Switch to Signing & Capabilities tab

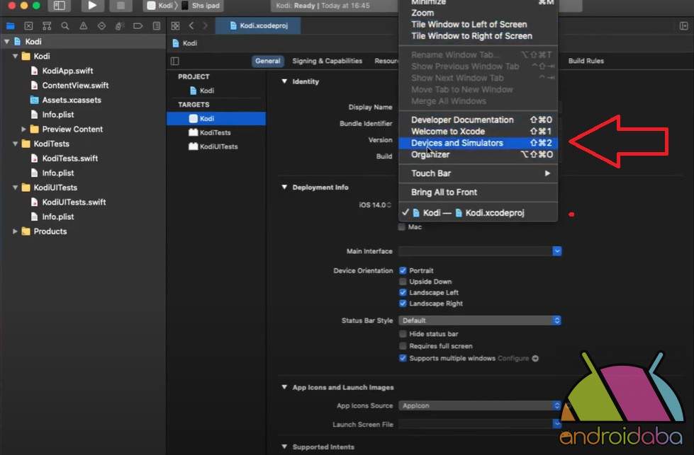pyautogui.click(x=327, y=61)
